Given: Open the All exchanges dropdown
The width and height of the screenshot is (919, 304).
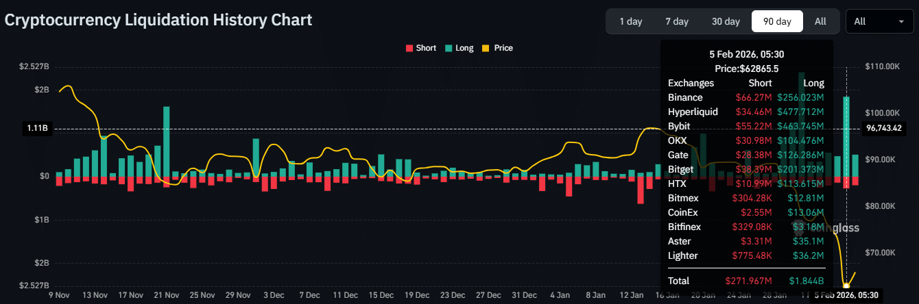Looking at the screenshot, I should tap(879, 21).
